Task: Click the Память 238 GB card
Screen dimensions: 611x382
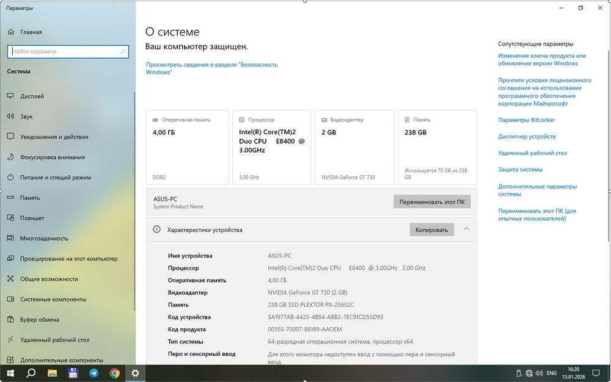Action: point(437,148)
